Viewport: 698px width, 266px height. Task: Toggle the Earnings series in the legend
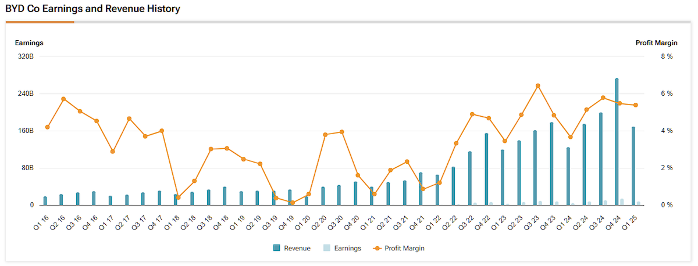342,248
